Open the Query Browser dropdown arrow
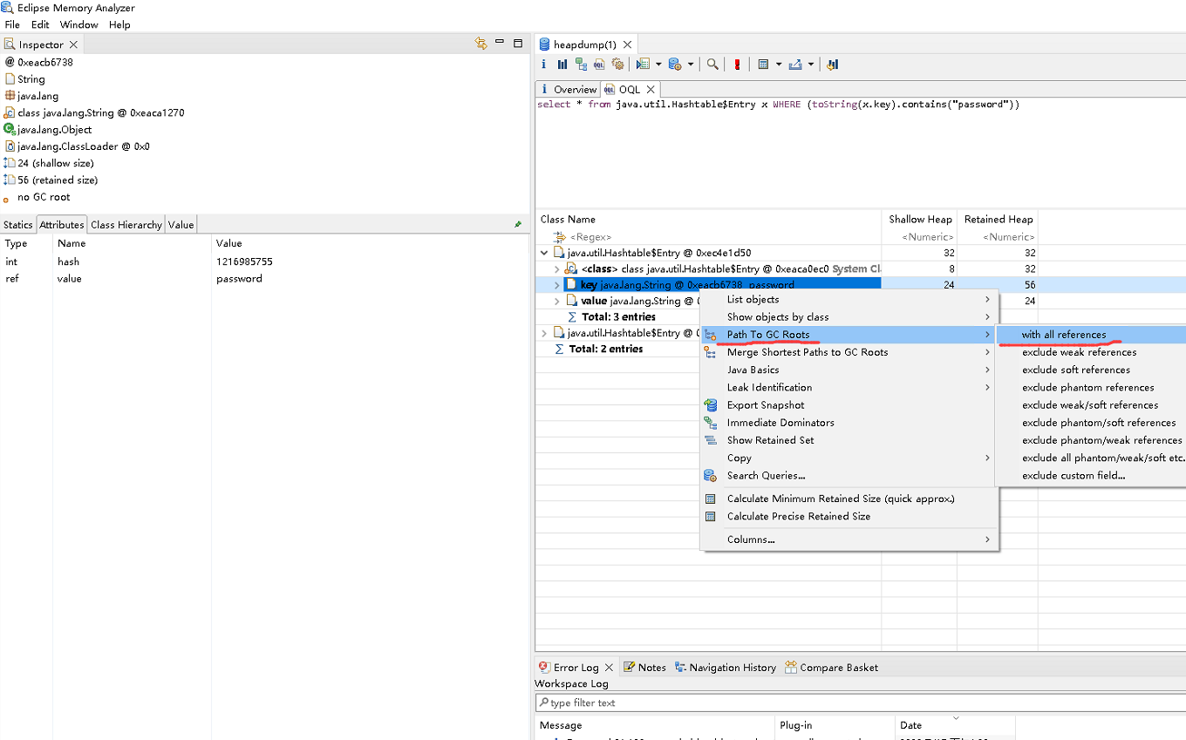This screenshot has height=740, width=1186. coord(691,64)
